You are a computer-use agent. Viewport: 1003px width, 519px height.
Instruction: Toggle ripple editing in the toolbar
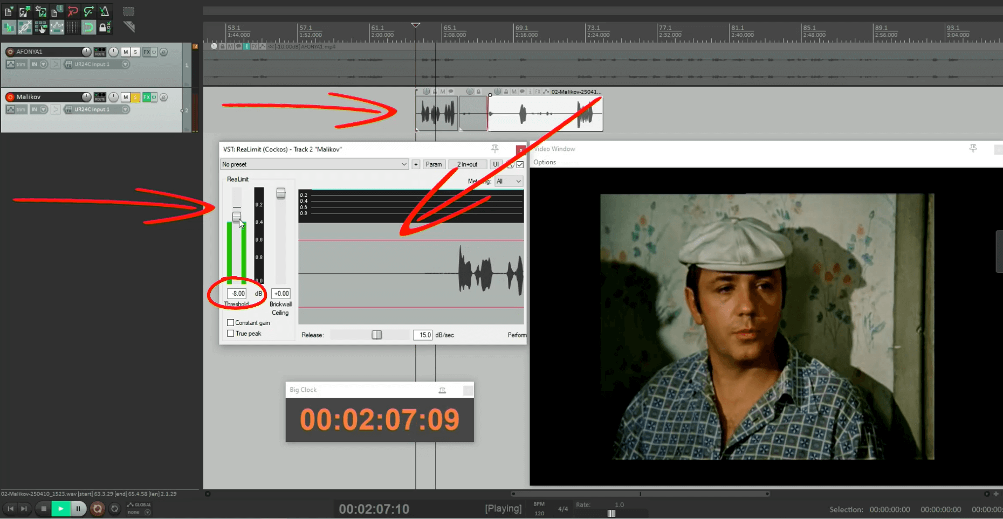(41, 27)
